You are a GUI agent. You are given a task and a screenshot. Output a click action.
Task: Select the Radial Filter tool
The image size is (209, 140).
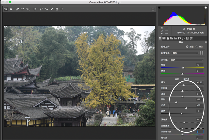click(x=62, y=9)
